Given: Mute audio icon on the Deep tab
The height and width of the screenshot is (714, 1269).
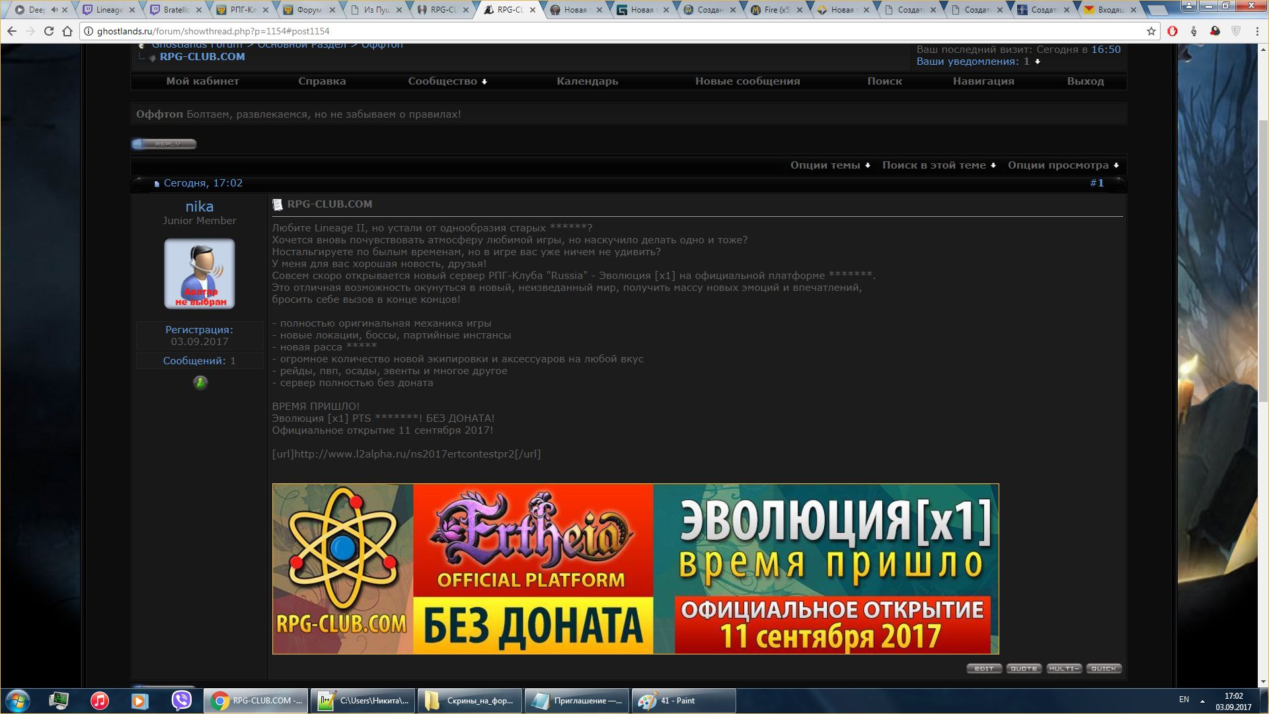Looking at the screenshot, I should (x=54, y=10).
